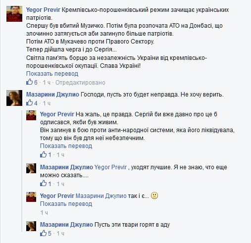Image resolution: width=251 pixels, height=243 pixels.
Task: Click the mentioned Мазарини Джулио tag in reply
Action: click(x=101, y=196)
